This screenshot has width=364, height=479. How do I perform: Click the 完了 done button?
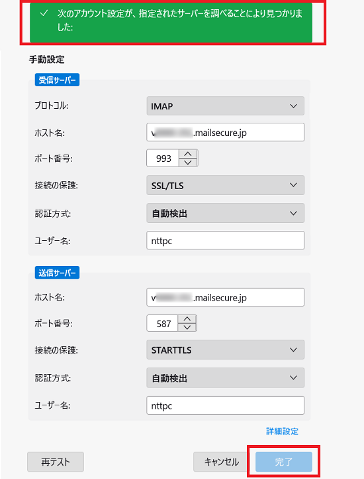pyautogui.click(x=284, y=462)
